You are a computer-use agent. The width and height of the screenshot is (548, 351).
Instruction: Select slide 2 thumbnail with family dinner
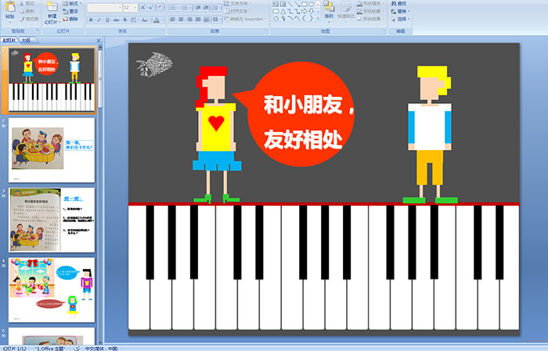click(52, 150)
